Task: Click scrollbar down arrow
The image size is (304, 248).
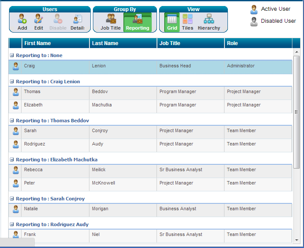Action: click(x=296, y=239)
